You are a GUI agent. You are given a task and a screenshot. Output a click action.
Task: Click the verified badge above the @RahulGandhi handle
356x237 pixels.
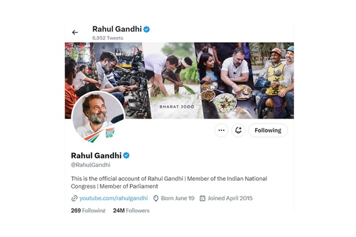click(x=126, y=156)
